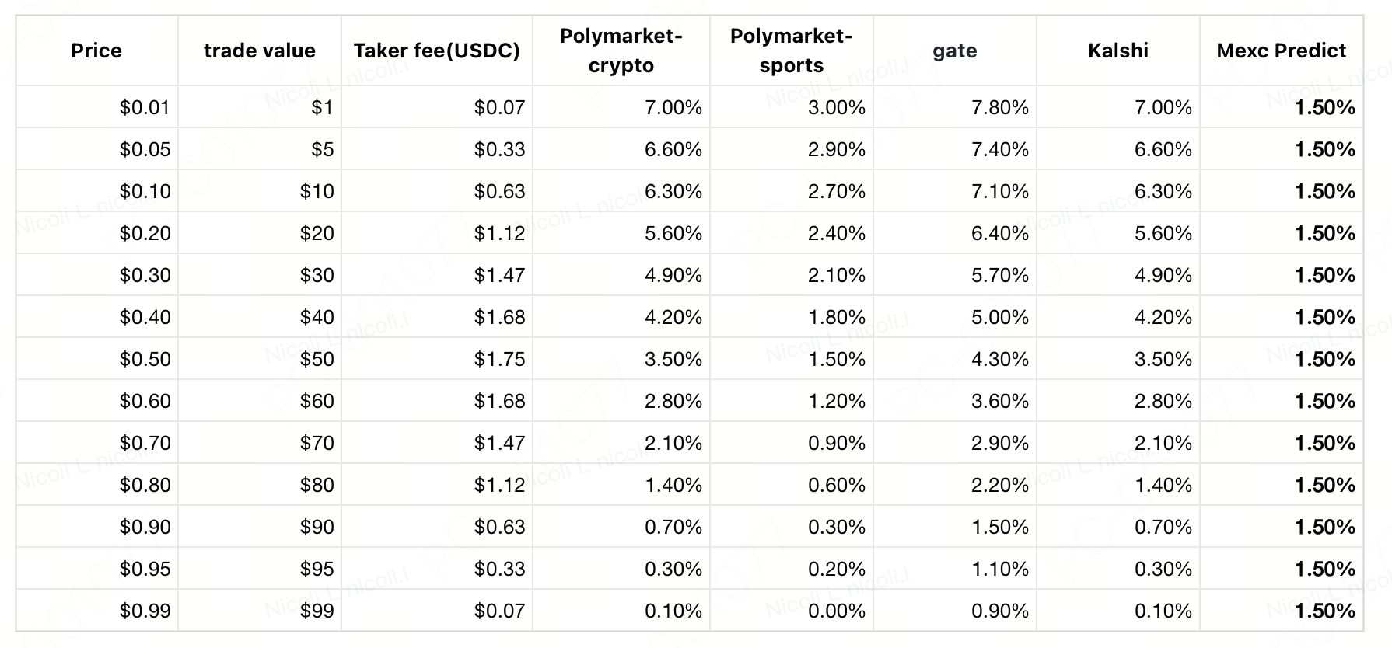Screen dimensions: 1392x648
Task: Click the $0.99 price cell
Action: coord(96,611)
